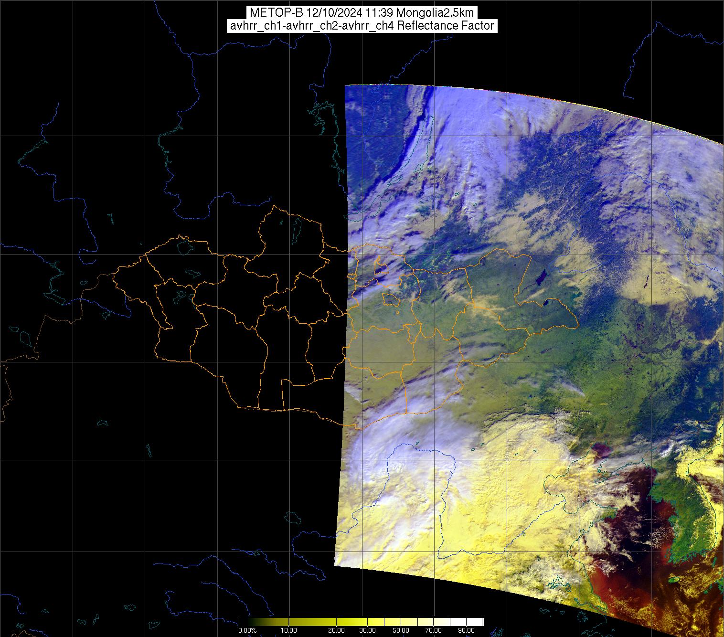Click the 'avhrr_ch1-avhrr_ch2-avhrr_ch4 Reflectance Factor' caption
This screenshot has width=724, height=637.
coord(362,26)
